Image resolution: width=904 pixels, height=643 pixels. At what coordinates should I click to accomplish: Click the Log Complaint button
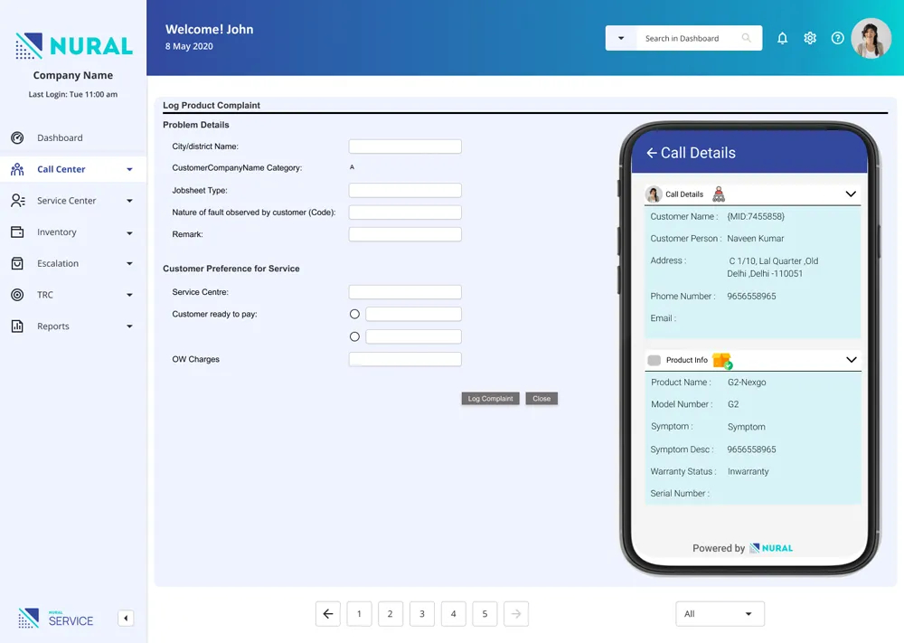coord(489,398)
